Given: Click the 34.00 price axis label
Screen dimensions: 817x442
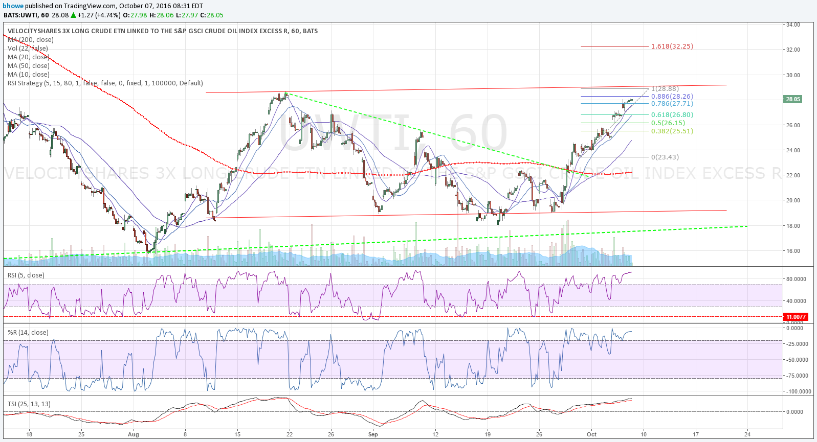Looking at the screenshot, I should (x=793, y=25).
